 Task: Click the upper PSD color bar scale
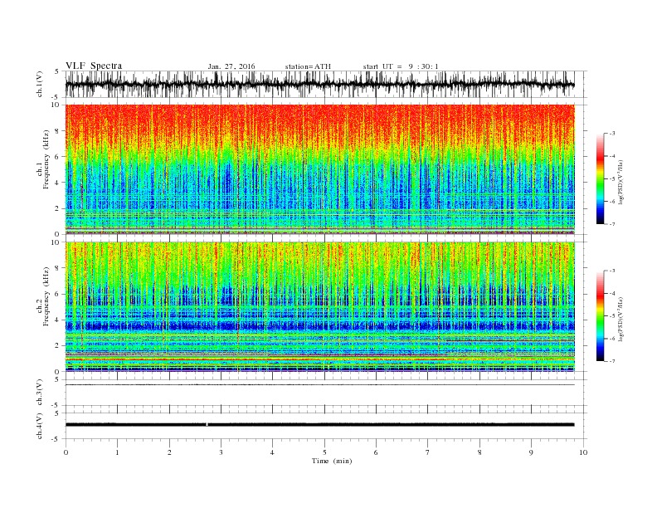600,178
